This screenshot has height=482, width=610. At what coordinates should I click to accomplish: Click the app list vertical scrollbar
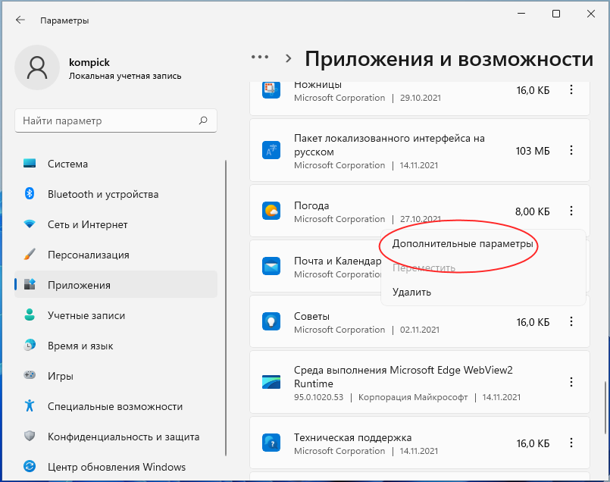[605, 408]
